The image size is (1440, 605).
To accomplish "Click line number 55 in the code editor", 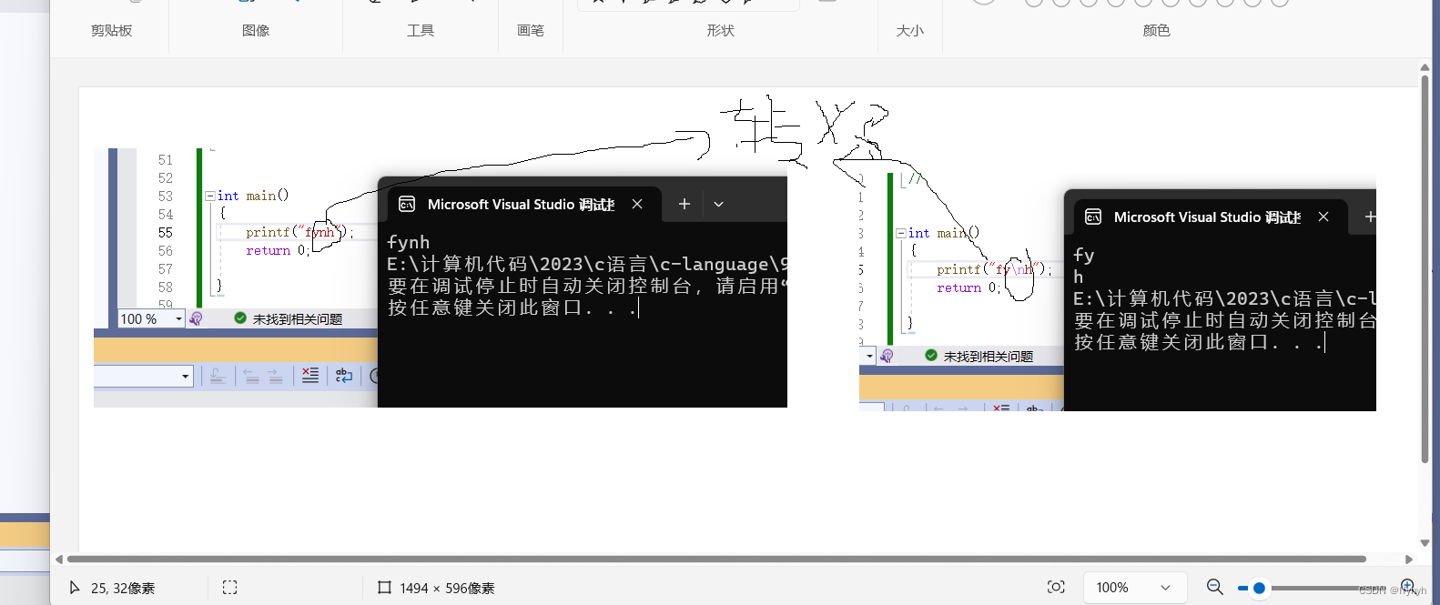I will [165, 232].
